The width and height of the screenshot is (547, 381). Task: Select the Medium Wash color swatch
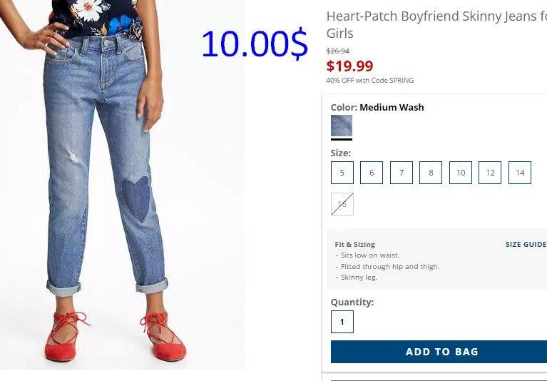click(342, 126)
